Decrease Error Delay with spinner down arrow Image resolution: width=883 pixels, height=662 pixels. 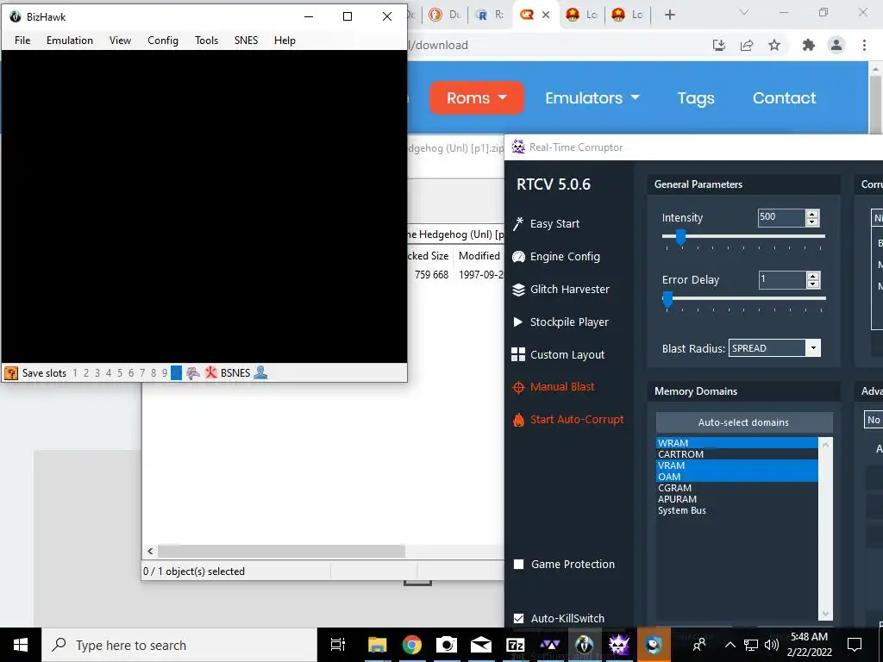812,284
